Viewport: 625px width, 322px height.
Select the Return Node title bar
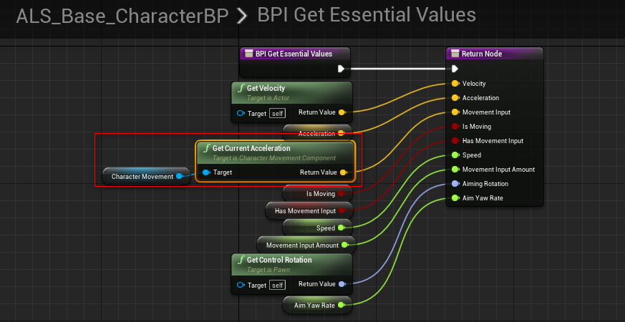point(494,54)
